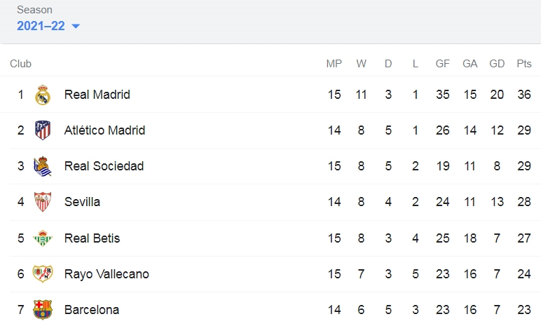Screen dimensions: 541x326
Task: Click the Rayo Vallecano badge
Action: pyautogui.click(x=43, y=273)
